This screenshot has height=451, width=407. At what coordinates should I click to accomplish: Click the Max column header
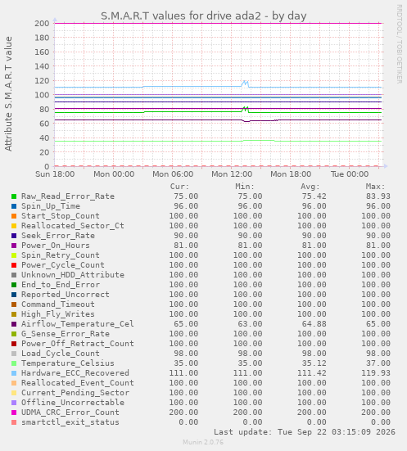[x=375, y=187]
